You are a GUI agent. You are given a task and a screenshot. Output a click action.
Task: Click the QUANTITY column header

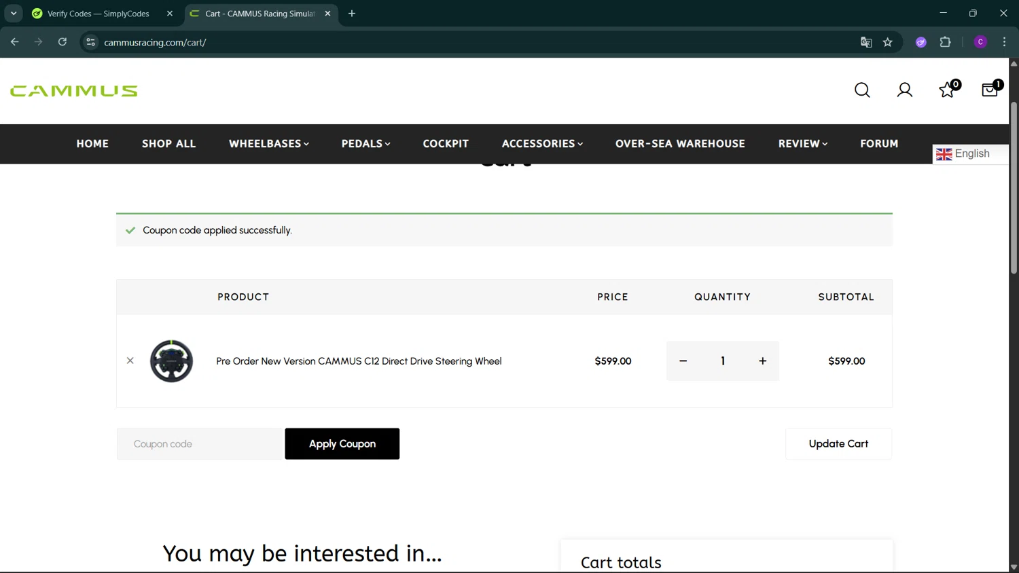coord(722,297)
